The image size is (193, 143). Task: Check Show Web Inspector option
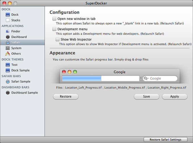click(57, 39)
